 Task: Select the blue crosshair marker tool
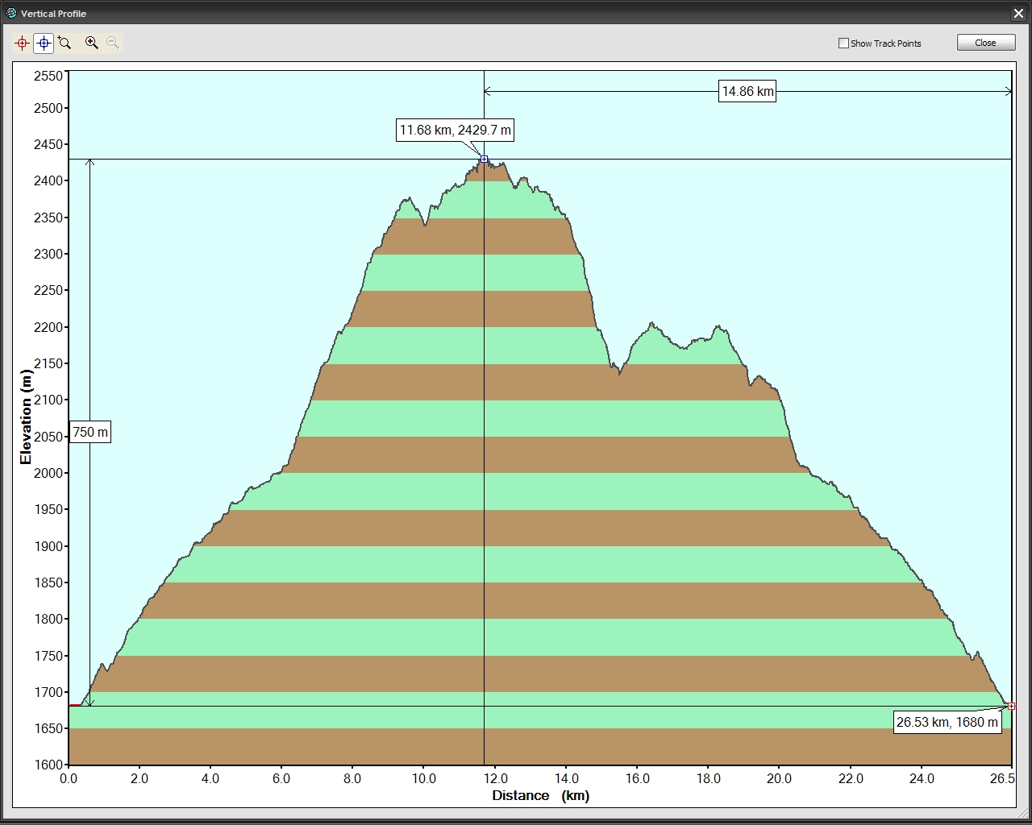[x=44, y=44]
